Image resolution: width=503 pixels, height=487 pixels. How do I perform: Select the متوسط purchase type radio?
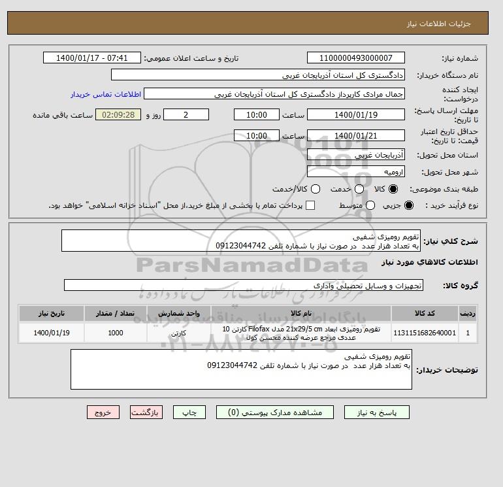tap(370, 205)
